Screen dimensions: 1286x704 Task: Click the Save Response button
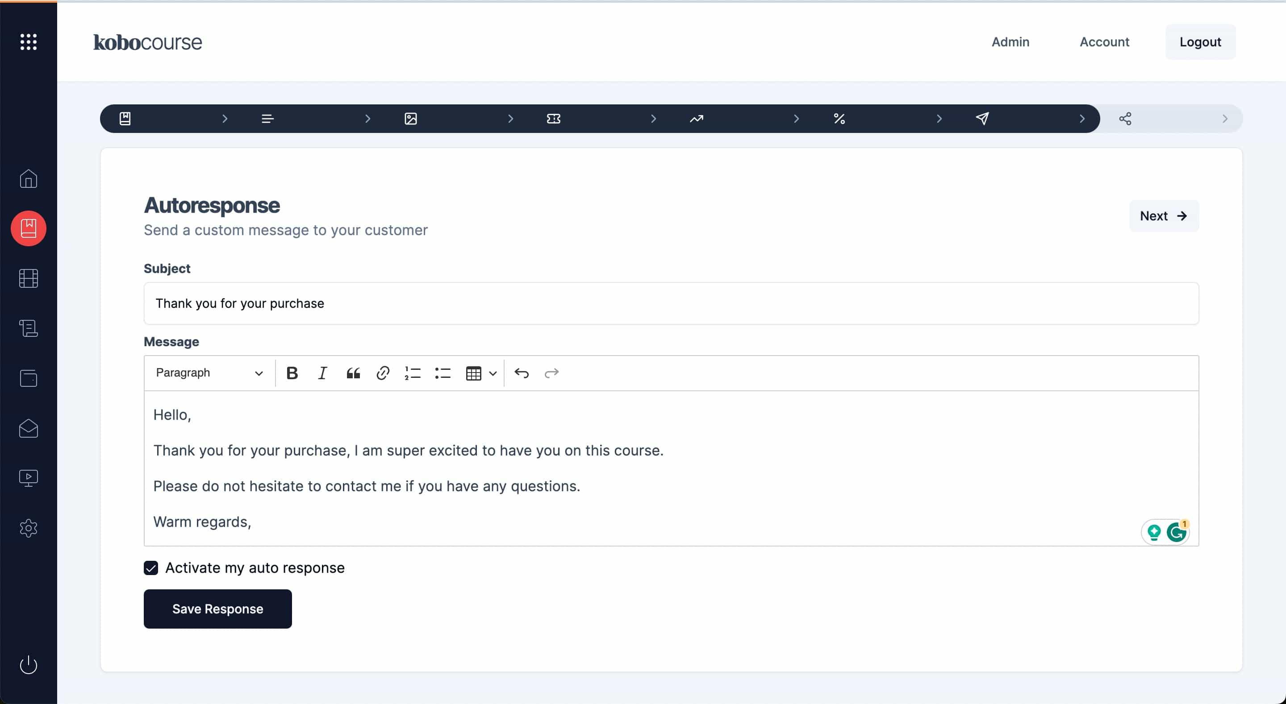pos(217,609)
